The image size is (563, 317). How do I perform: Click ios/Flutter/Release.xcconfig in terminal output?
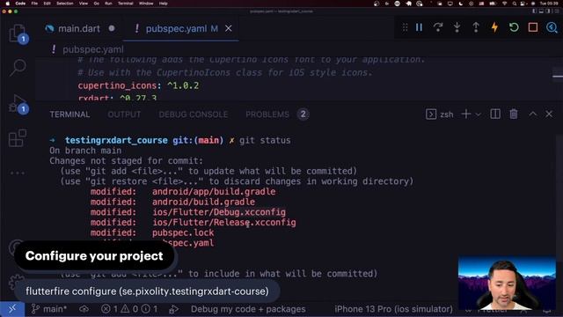[x=224, y=223]
